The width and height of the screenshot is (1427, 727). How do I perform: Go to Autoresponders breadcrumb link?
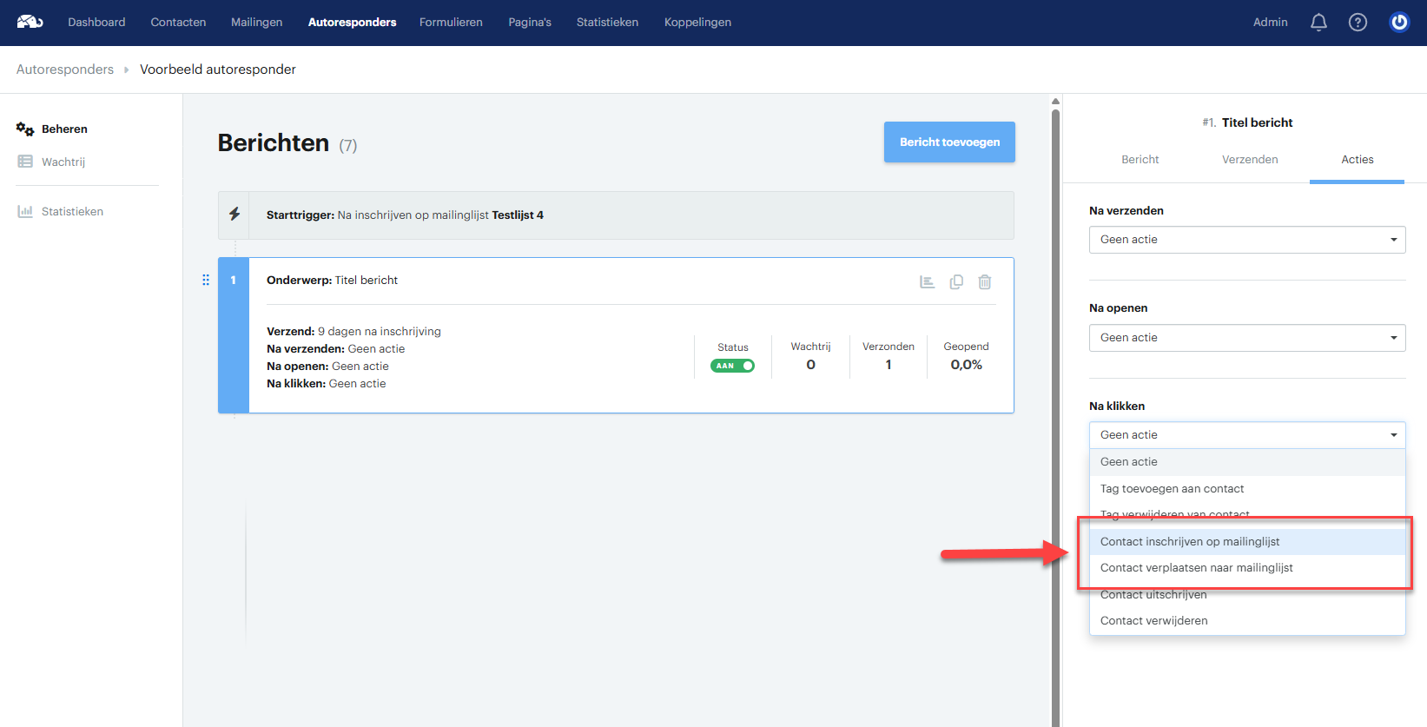pos(65,69)
